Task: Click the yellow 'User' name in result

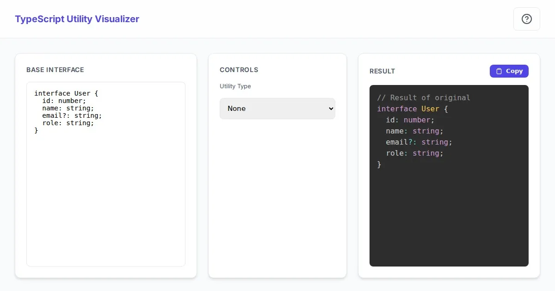Action: [x=430, y=109]
